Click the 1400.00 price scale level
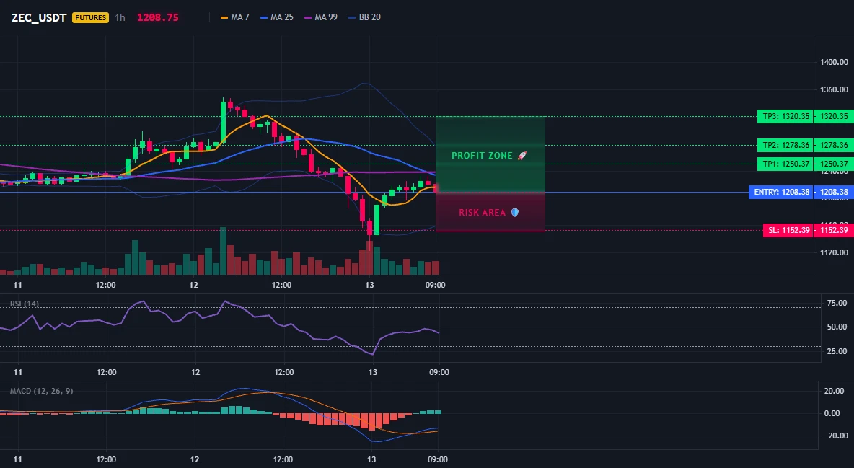 [x=834, y=62]
